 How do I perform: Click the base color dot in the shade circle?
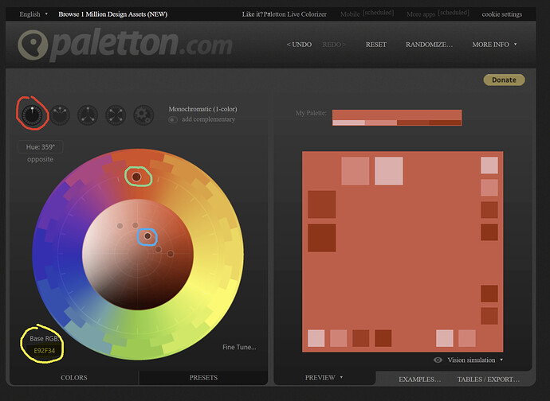(147, 236)
